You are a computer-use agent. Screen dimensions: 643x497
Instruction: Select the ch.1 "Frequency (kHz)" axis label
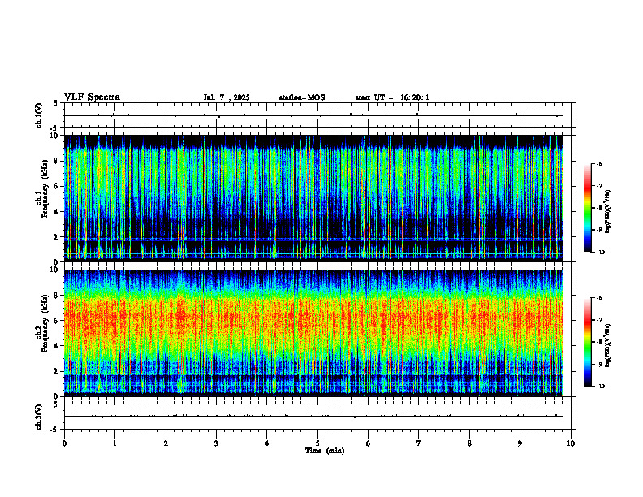[45, 188]
